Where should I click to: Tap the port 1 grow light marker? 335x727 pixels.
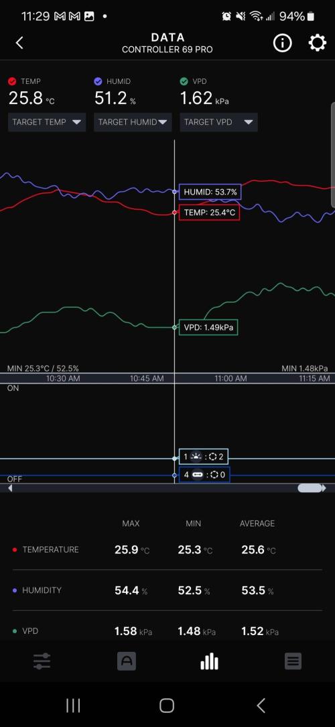204,457
